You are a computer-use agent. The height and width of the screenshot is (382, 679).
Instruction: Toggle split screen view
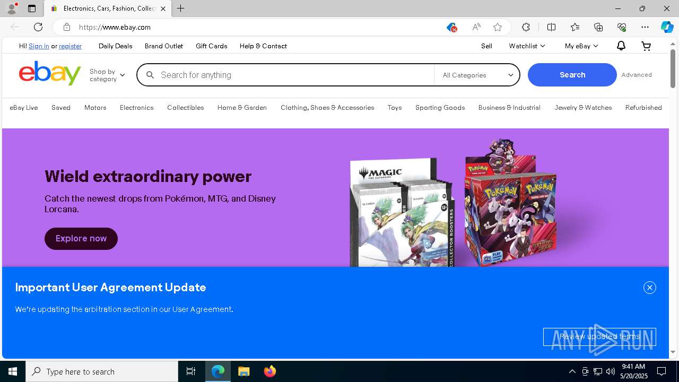551,27
